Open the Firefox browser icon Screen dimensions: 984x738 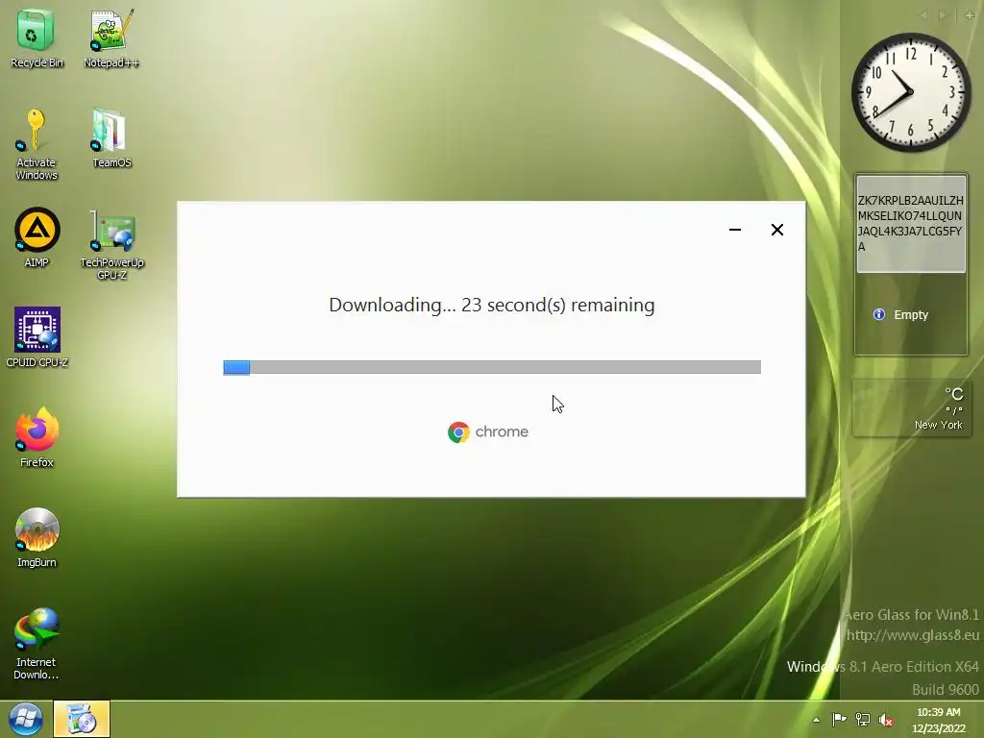37,437
